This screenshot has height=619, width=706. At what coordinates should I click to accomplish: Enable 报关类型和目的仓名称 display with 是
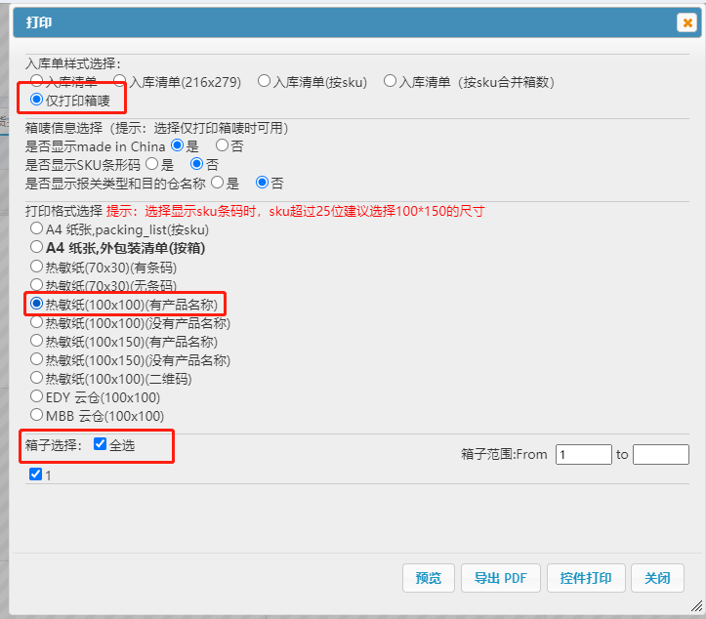click(217, 183)
